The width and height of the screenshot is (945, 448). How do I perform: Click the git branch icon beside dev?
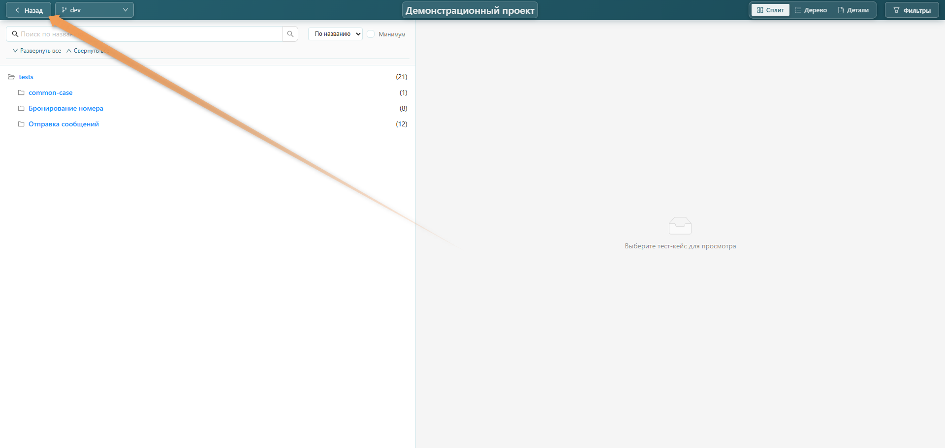64,10
